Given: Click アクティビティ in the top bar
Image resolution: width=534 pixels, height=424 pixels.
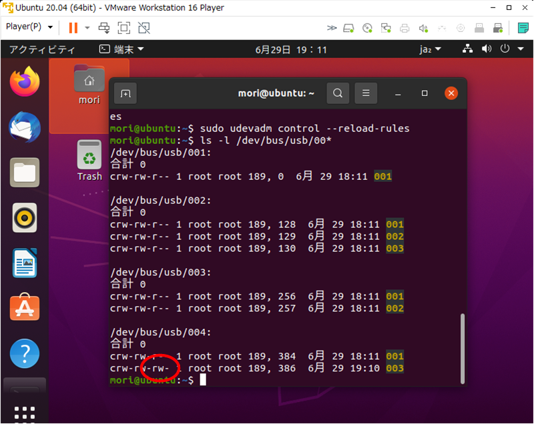Looking at the screenshot, I should pyautogui.click(x=42, y=49).
